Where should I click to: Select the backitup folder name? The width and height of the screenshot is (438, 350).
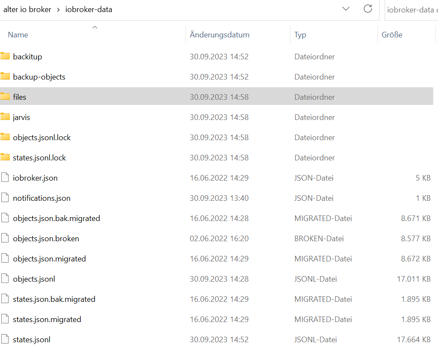tap(28, 57)
